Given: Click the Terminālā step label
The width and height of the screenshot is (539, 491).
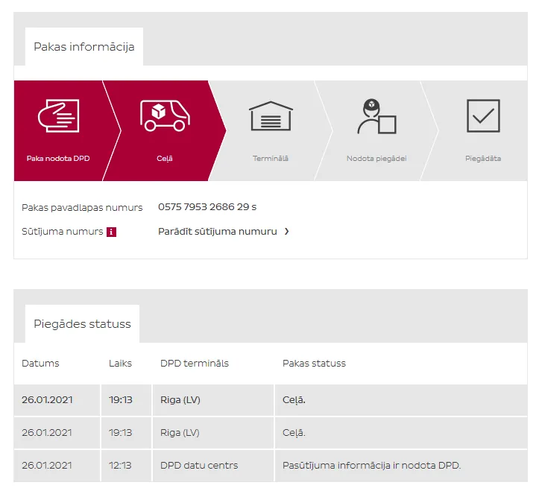Looking at the screenshot, I should coord(271,159).
